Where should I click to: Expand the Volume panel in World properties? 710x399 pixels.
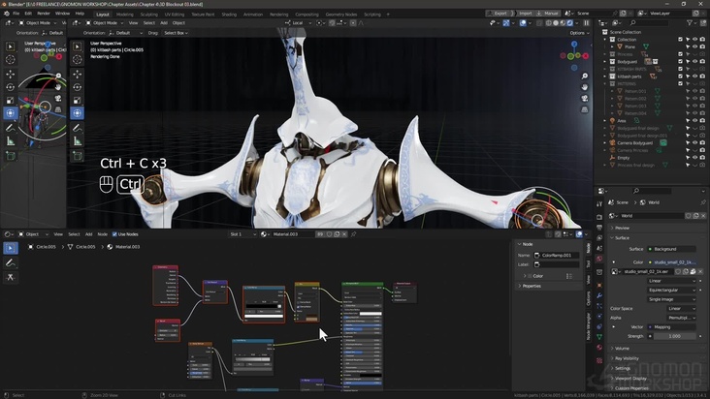tap(621, 349)
